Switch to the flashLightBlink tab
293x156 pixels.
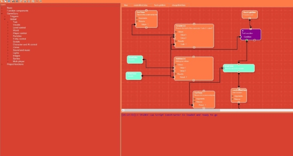[x=160, y=5]
